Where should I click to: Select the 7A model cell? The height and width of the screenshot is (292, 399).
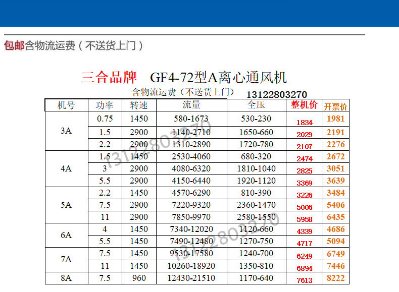66,259
